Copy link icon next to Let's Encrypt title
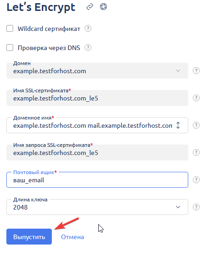221x255 pixels. [x=90, y=7]
